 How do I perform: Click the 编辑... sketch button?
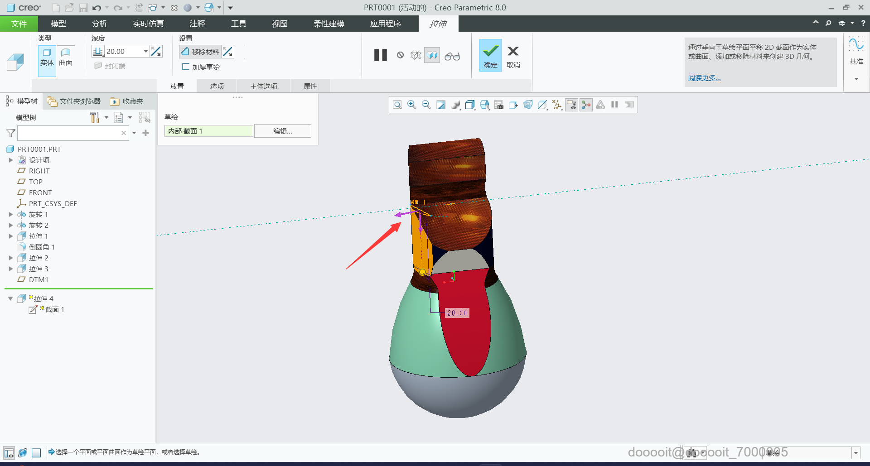tap(282, 131)
